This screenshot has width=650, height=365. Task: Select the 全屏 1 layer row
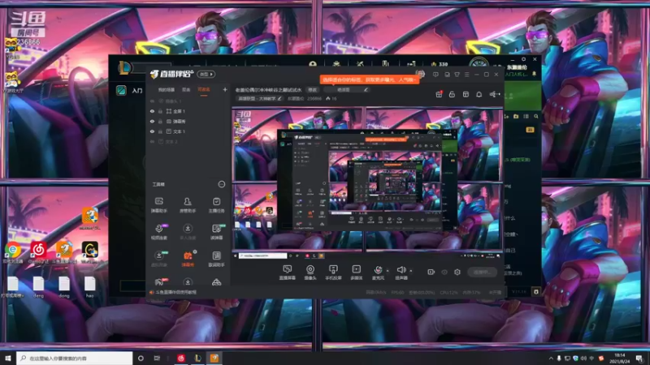coord(188,111)
